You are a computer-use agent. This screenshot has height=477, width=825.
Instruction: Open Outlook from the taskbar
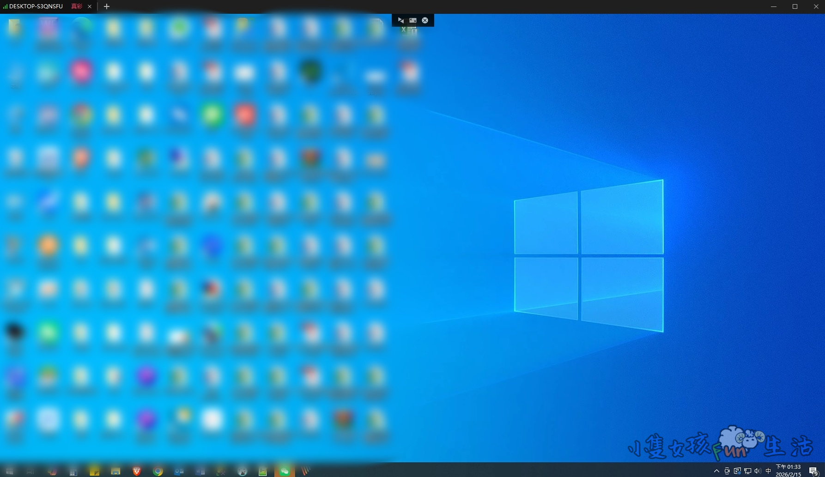179,471
